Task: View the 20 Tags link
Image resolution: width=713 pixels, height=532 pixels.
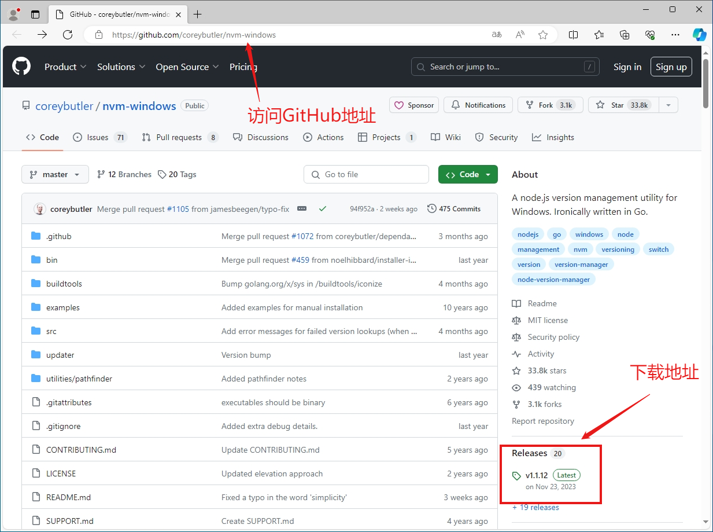Action: tap(177, 174)
